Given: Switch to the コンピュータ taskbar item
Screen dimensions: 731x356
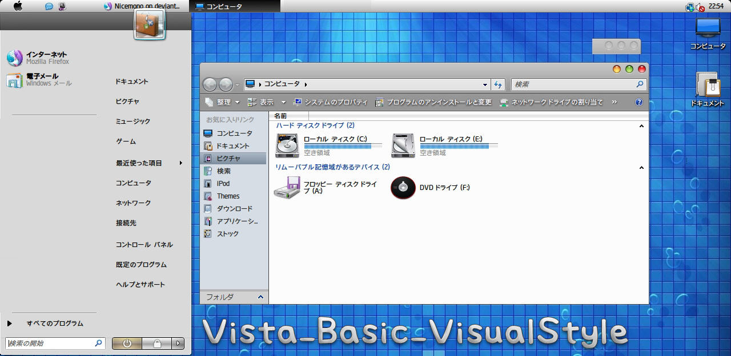Looking at the screenshot, I should pyautogui.click(x=234, y=6).
